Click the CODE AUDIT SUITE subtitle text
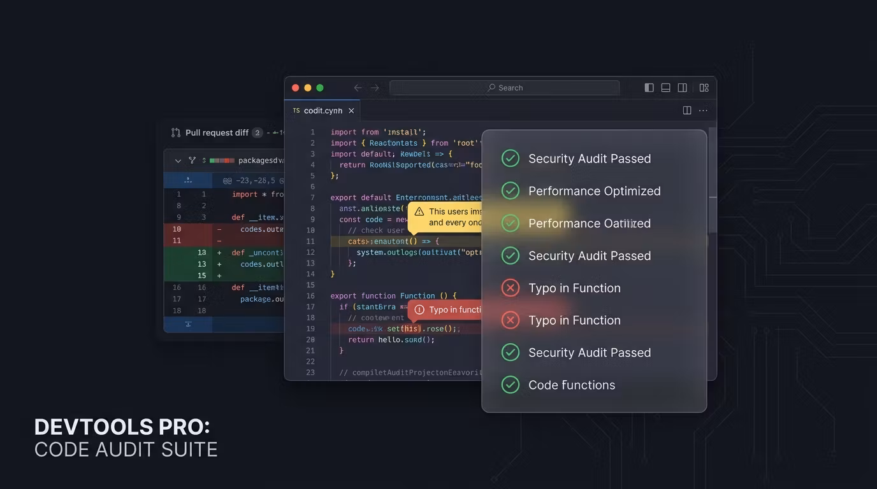The image size is (877, 489). point(126,450)
